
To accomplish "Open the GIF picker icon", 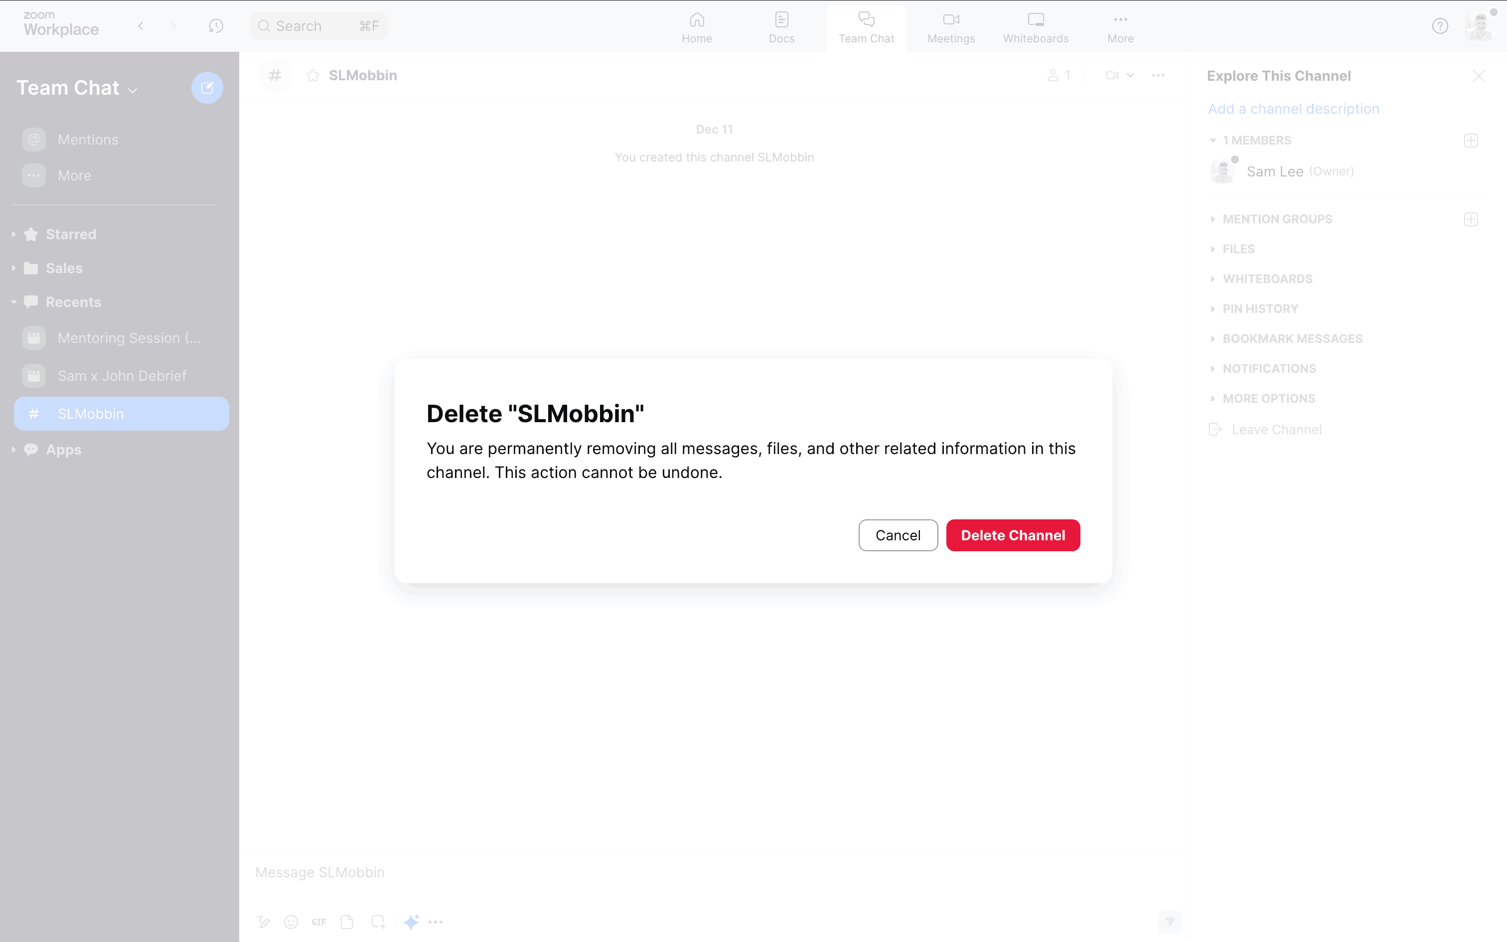I will coord(319,922).
